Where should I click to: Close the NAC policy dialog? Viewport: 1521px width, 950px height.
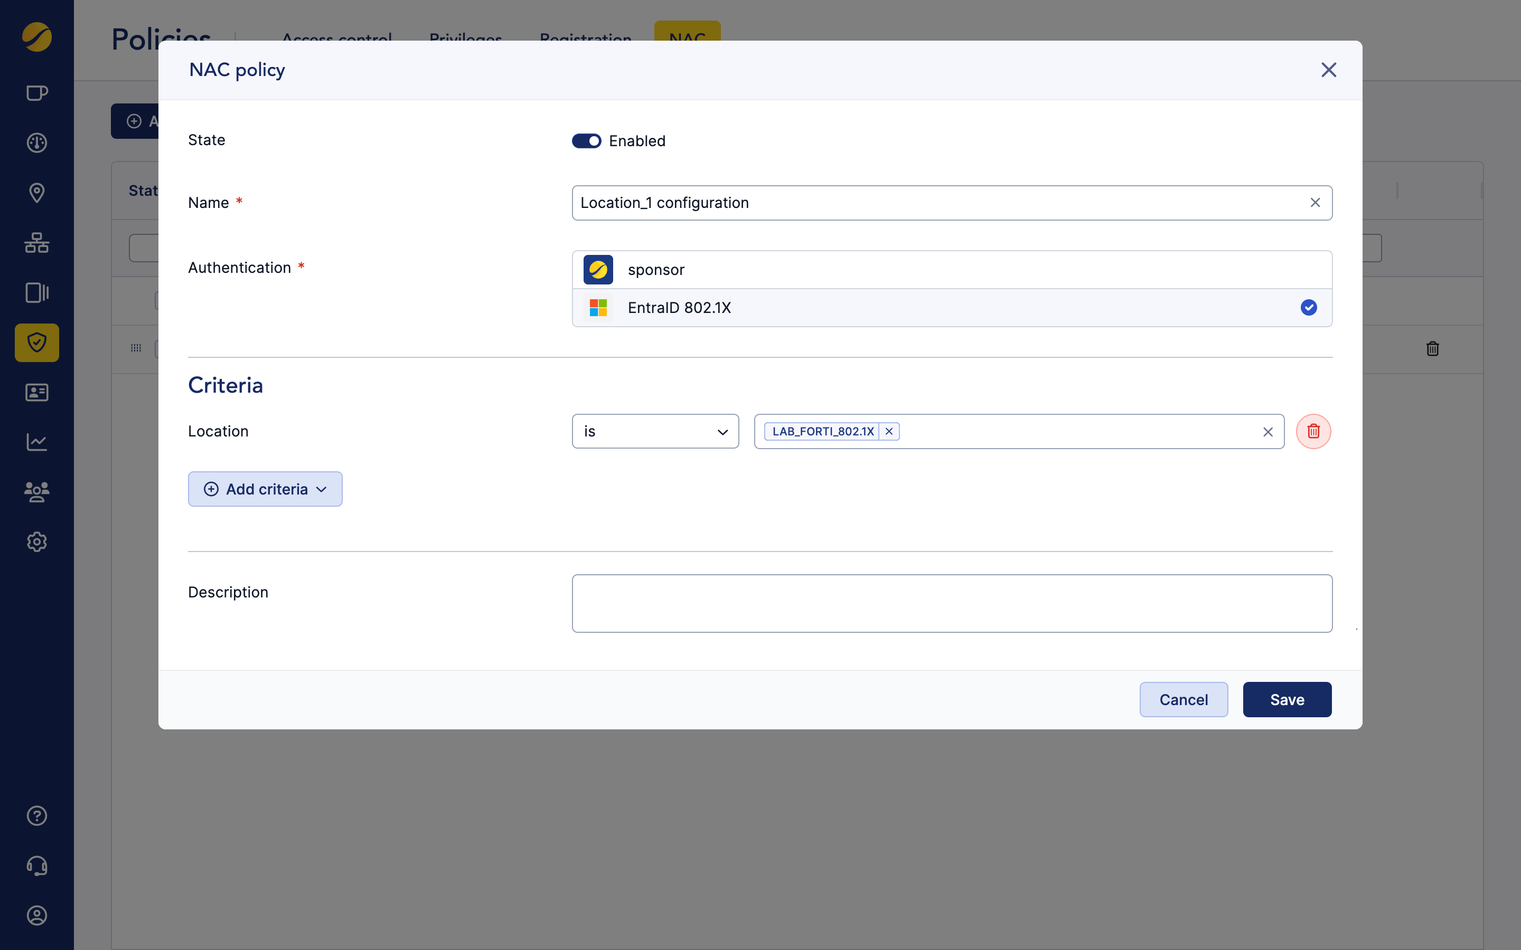(x=1328, y=70)
